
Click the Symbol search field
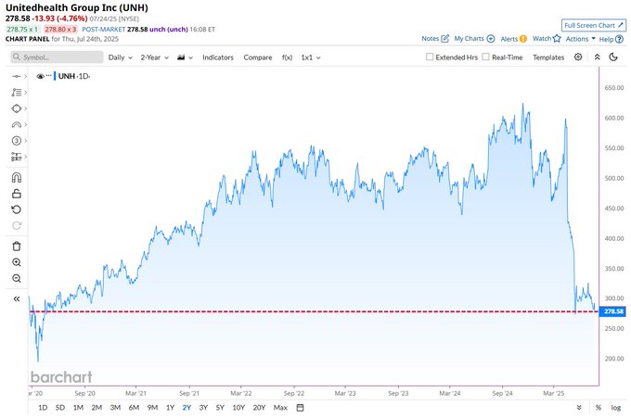coord(57,57)
